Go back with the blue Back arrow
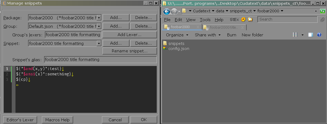 167,11
